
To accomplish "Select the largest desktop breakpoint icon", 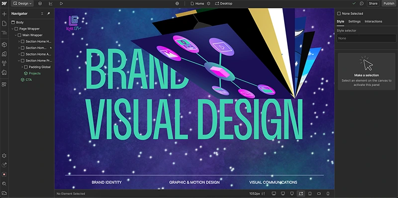I will point(274,194).
